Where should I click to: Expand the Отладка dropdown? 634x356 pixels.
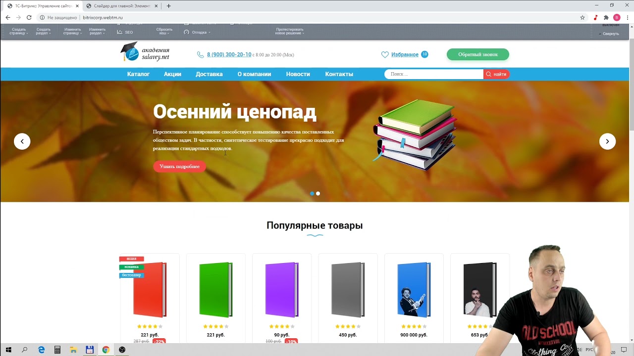tap(197, 32)
